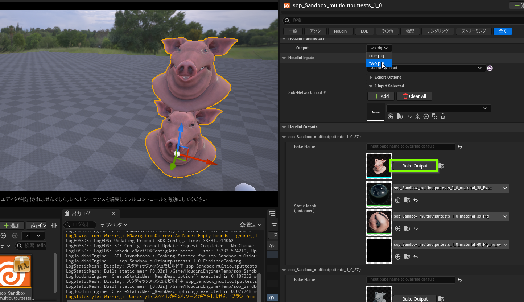This screenshot has width=524, height=302.
Task: Collapse the Houdini Outputs section
Action: point(284,127)
